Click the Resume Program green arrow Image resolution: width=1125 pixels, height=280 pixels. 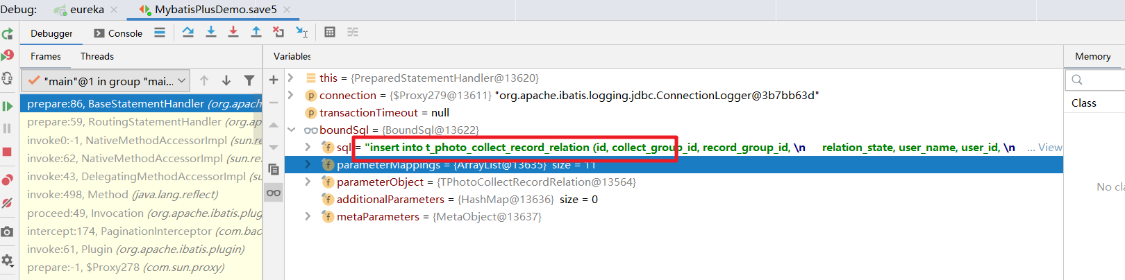(8, 106)
